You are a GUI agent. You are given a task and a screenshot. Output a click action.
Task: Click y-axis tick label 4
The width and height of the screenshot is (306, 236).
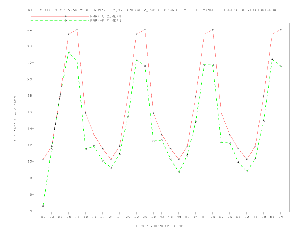point(31,211)
